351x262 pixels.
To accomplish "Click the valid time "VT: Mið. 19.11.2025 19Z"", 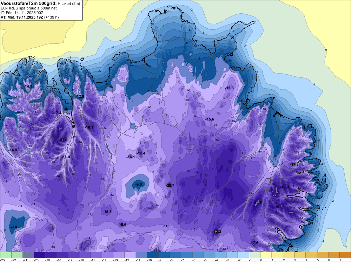I will pos(22,17).
